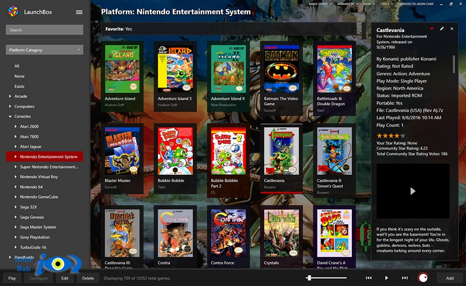The width and height of the screenshot is (466, 286).
Task: Select Battletoads & Double Dragon cover
Action: coord(334,69)
